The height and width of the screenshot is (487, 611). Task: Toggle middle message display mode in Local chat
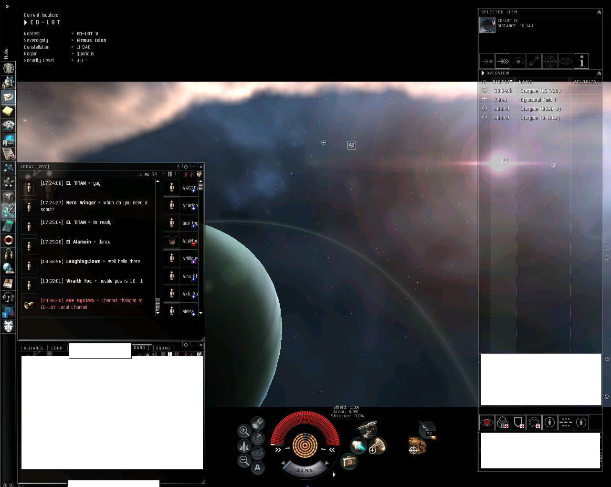[169, 174]
